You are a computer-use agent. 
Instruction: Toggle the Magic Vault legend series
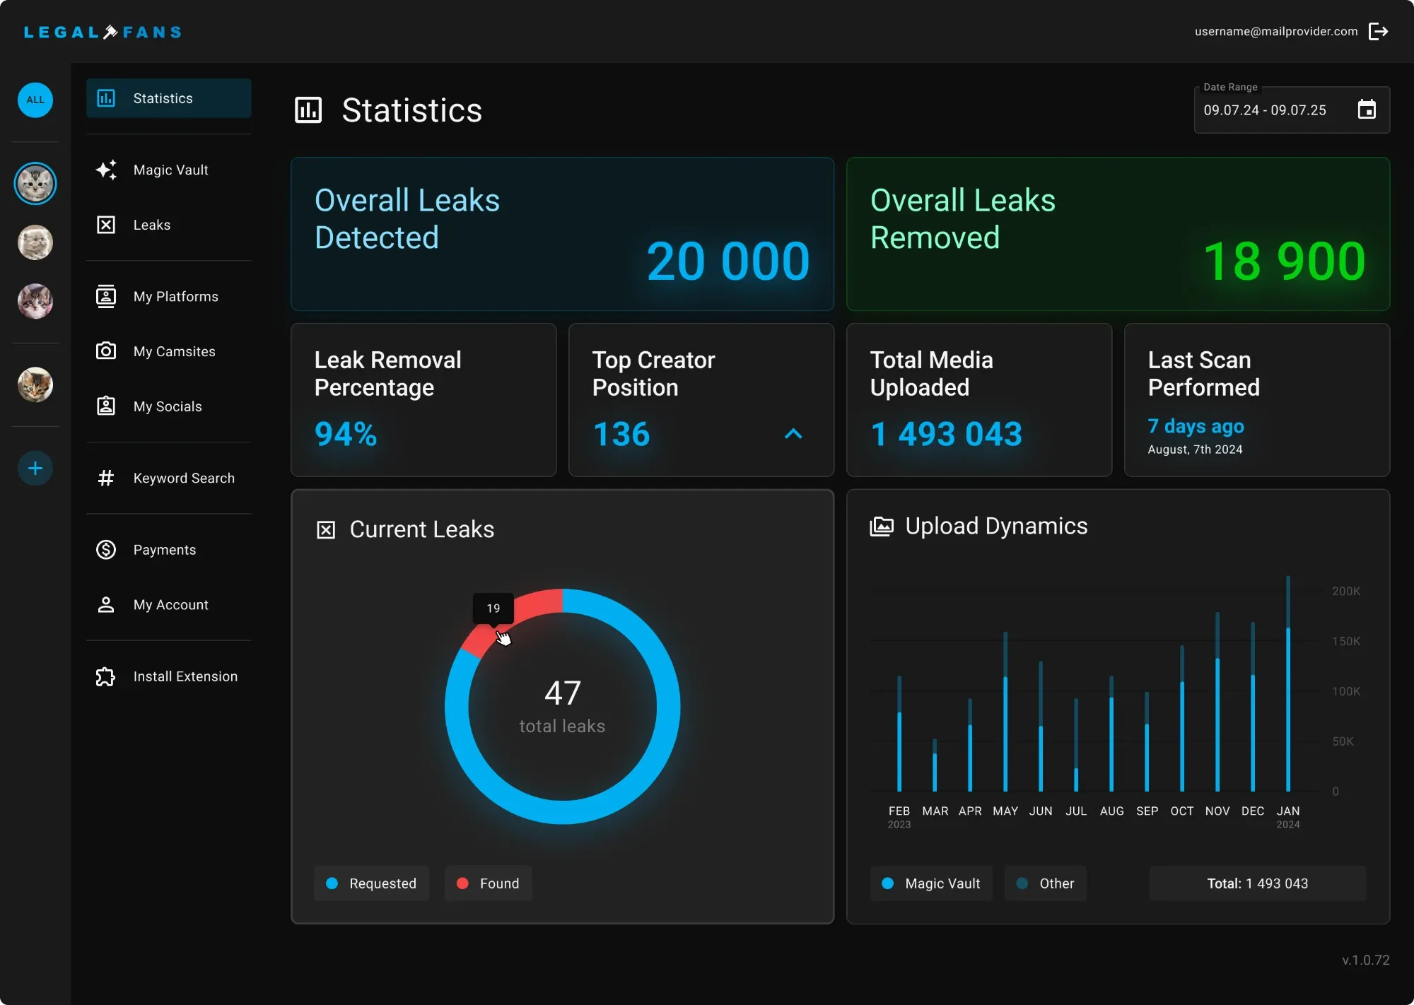point(931,883)
